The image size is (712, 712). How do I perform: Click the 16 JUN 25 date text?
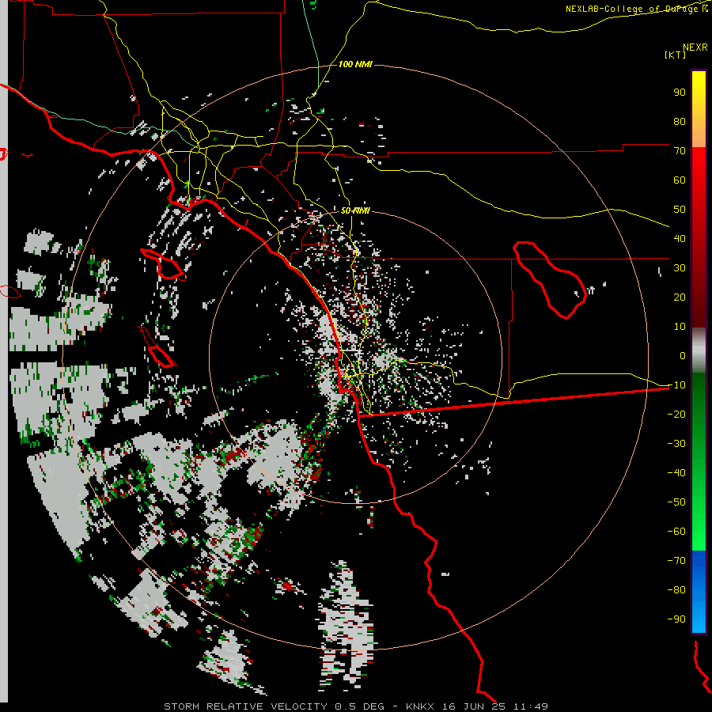[x=474, y=706]
